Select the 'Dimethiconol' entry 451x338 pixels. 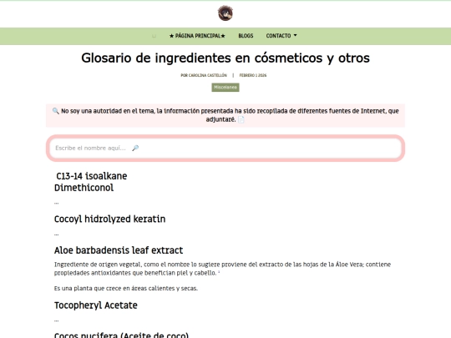coord(84,188)
